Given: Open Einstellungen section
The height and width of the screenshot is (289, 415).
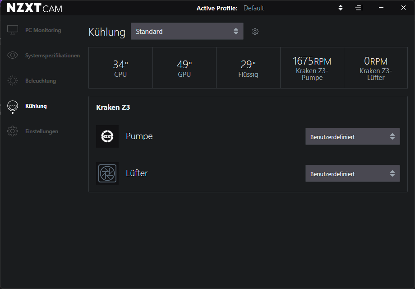Looking at the screenshot, I should tap(41, 131).
